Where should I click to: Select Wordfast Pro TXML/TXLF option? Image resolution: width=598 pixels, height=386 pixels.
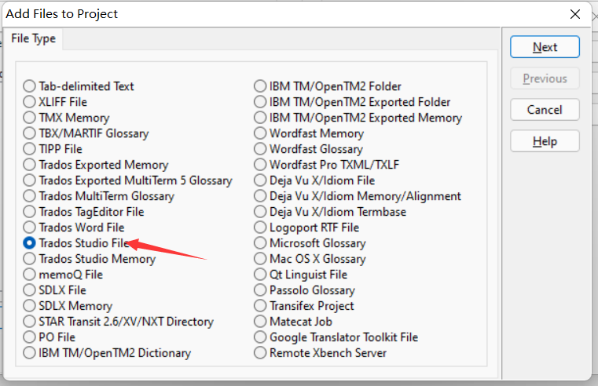260,165
